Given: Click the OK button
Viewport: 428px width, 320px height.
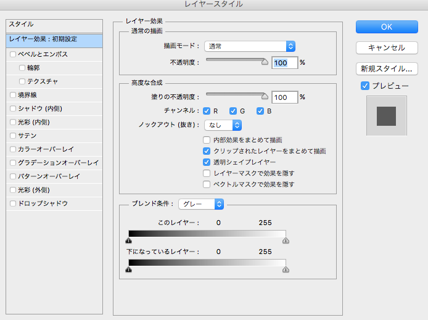Looking at the screenshot, I should coord(387,27).
